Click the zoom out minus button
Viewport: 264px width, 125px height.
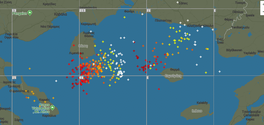[x=262, y=12]
